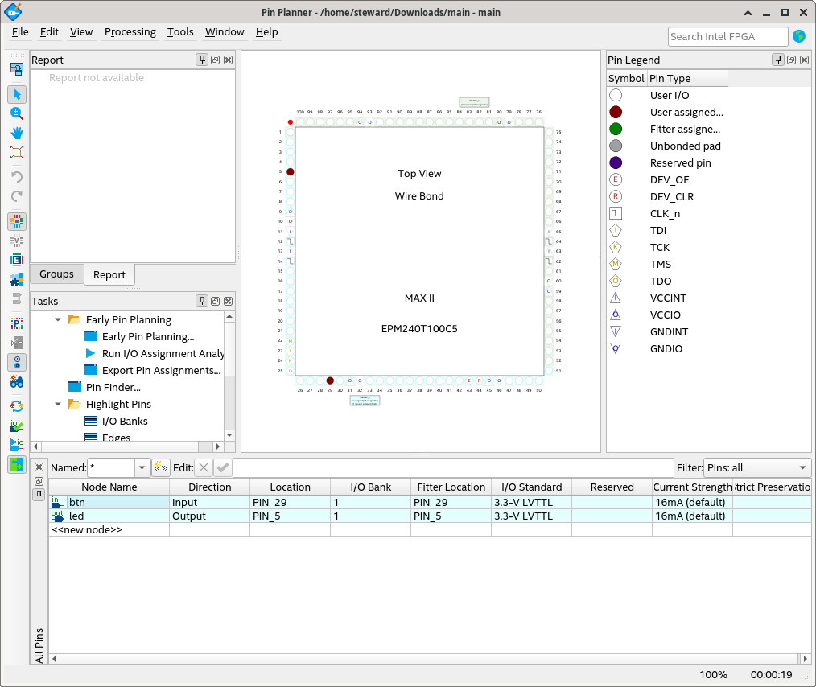Viewport: 816px width, 687px height.
Task: Click the Undo arrow icon
Action: [x=17, y=177]
